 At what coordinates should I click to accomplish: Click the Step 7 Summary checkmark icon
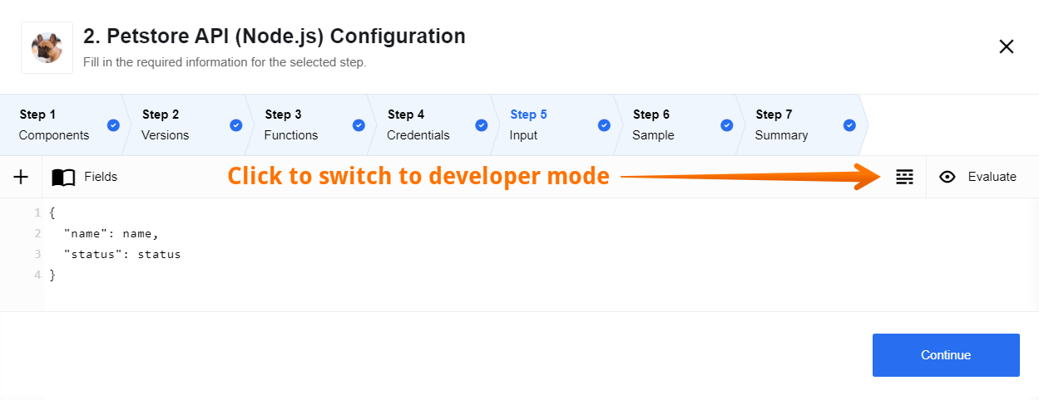point(849,125)
